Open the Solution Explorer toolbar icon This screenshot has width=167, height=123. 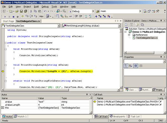click(145, 11)
